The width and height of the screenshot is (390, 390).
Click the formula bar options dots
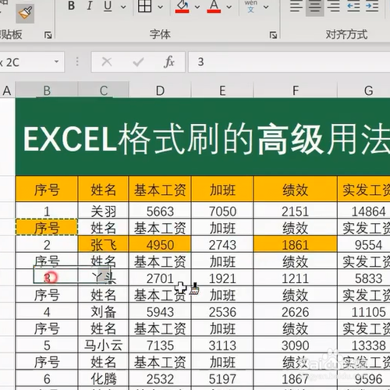point(77,62)
